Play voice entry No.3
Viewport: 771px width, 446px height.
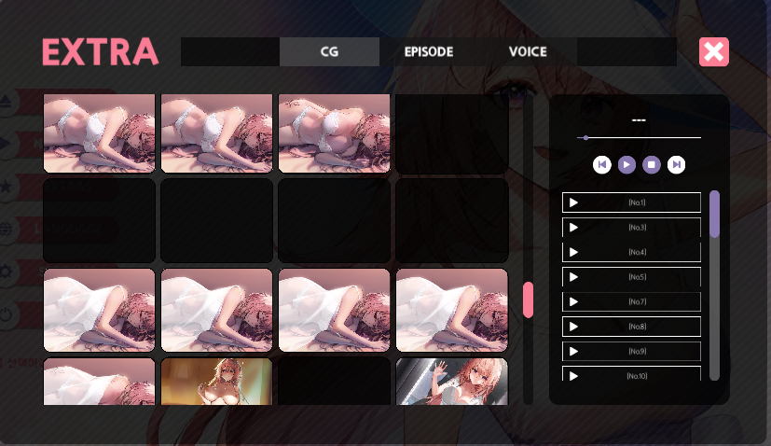coord(573,227)
